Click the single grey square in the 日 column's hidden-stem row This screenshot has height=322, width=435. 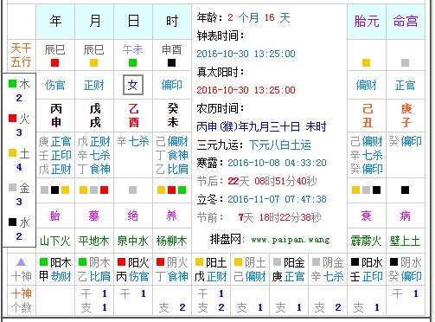click(132, 190)
